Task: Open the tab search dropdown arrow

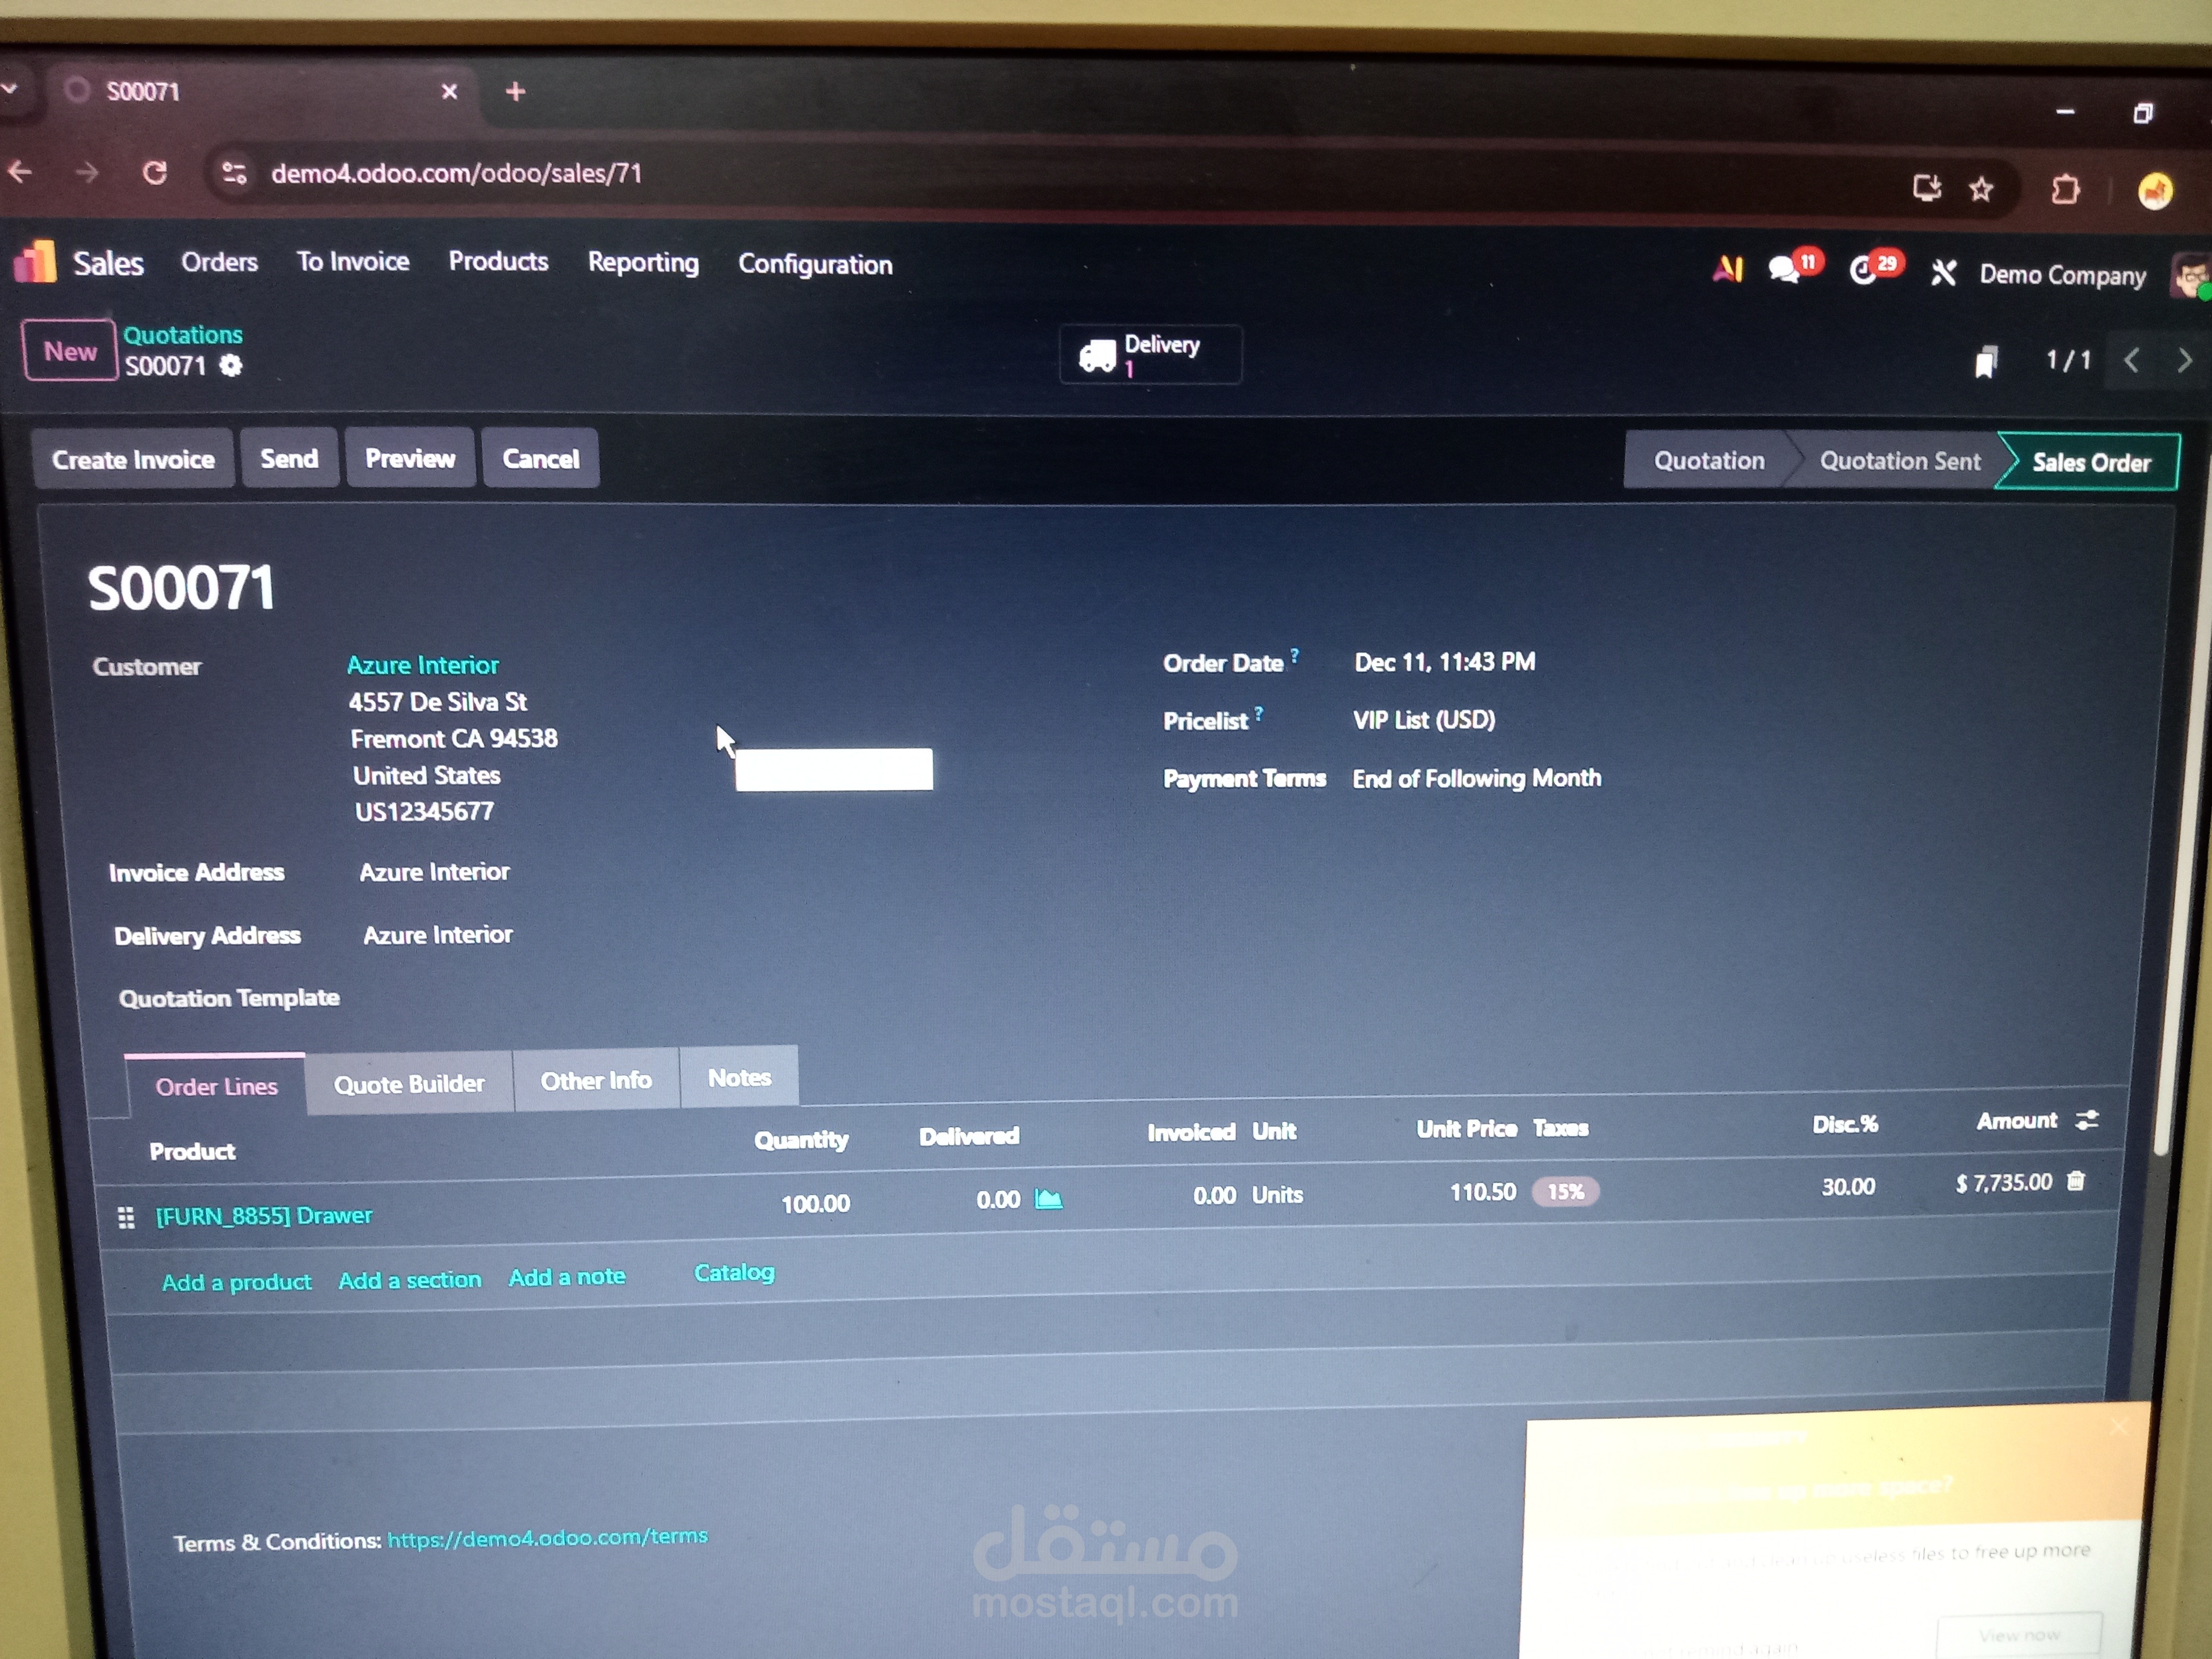Action: pos(9,89)
